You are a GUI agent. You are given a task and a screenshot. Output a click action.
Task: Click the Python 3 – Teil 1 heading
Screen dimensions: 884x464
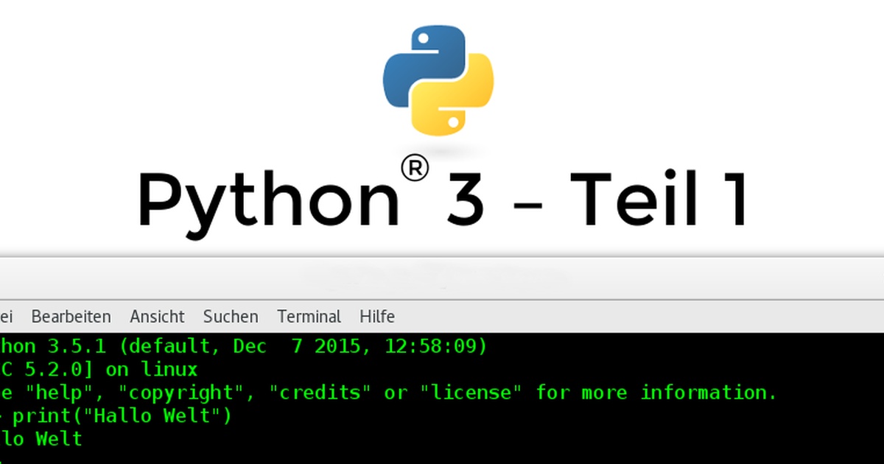(442, 197)
